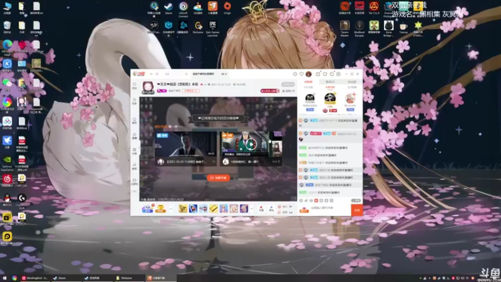Click the orange send button in chat
The width and height of the screenshot is (501, 282).
(357, 210)
